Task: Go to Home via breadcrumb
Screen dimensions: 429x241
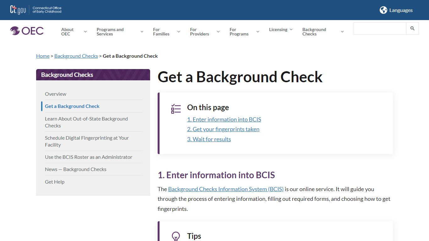Action: pyautogui.click(x=43, y=56)
